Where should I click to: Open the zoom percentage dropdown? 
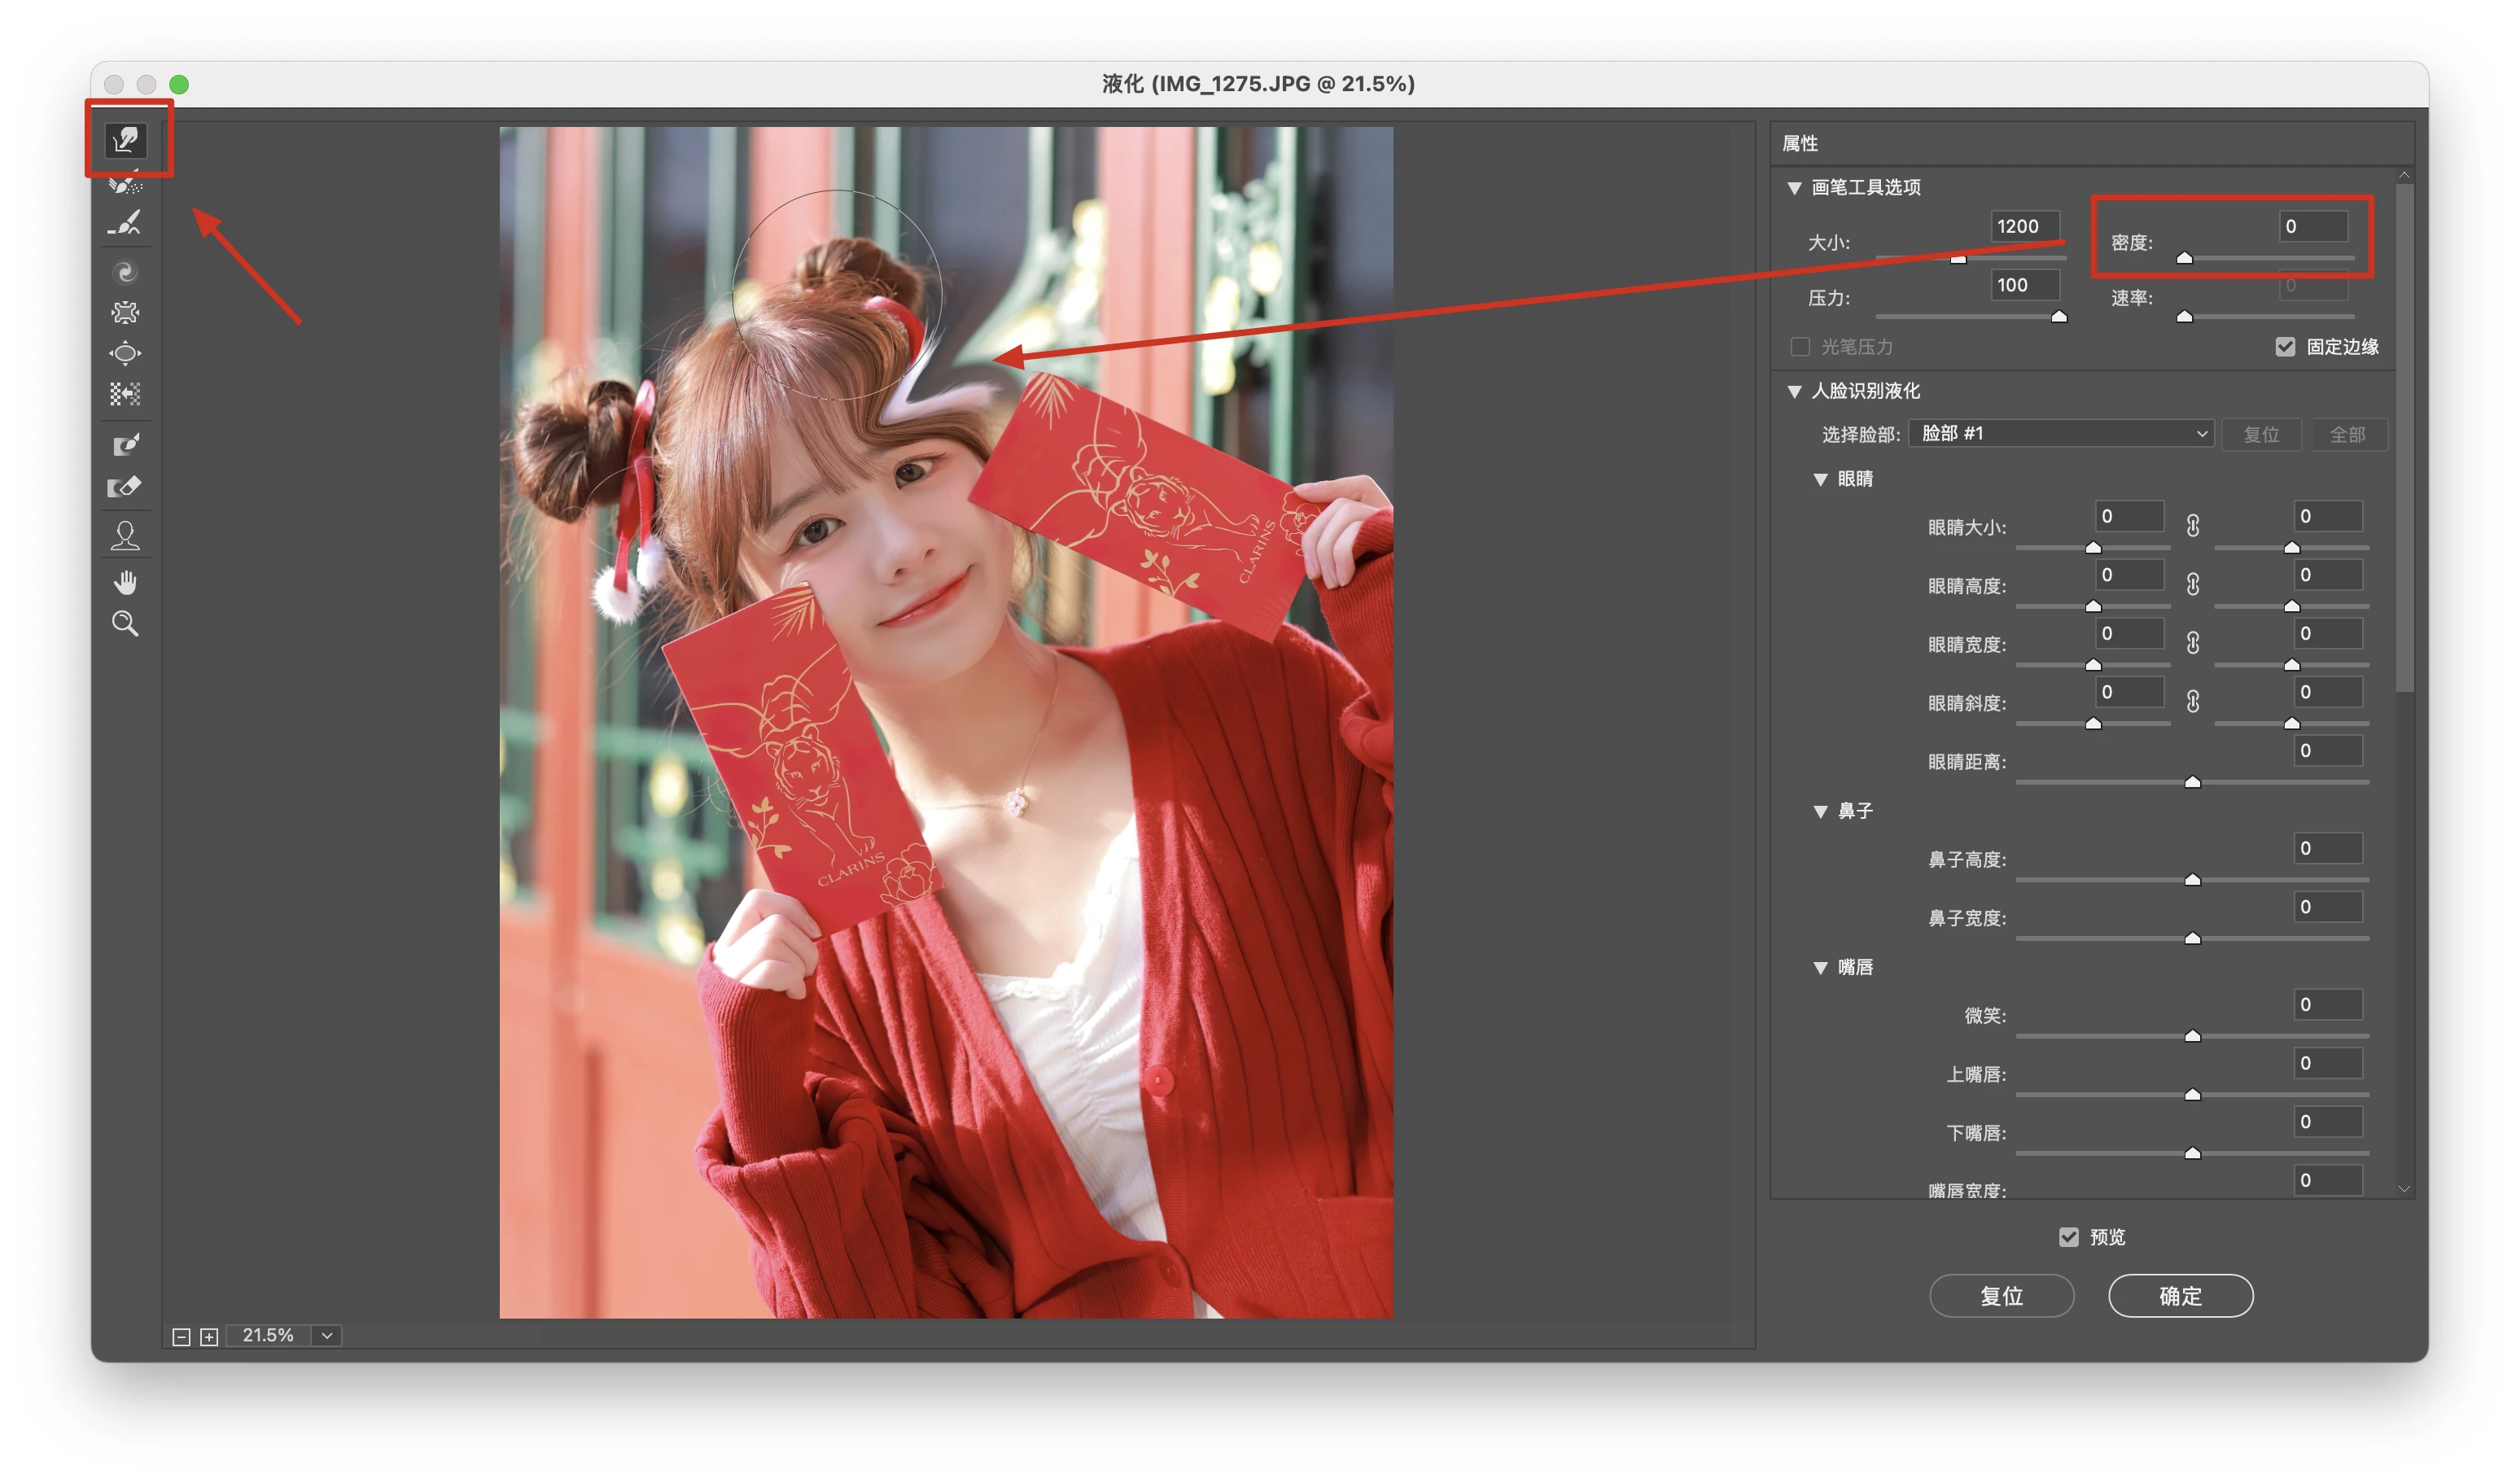pyautogui.click(x=327, y=1336)
